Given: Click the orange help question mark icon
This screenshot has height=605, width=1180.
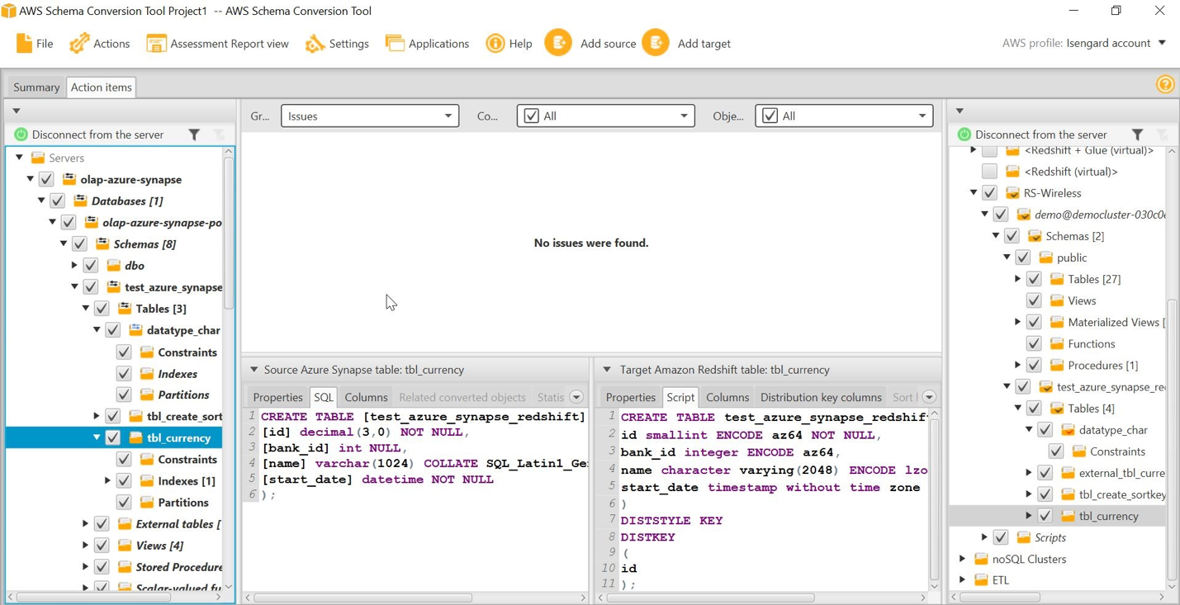Looking at the screenshot, I should click(x=1165, y=85).
